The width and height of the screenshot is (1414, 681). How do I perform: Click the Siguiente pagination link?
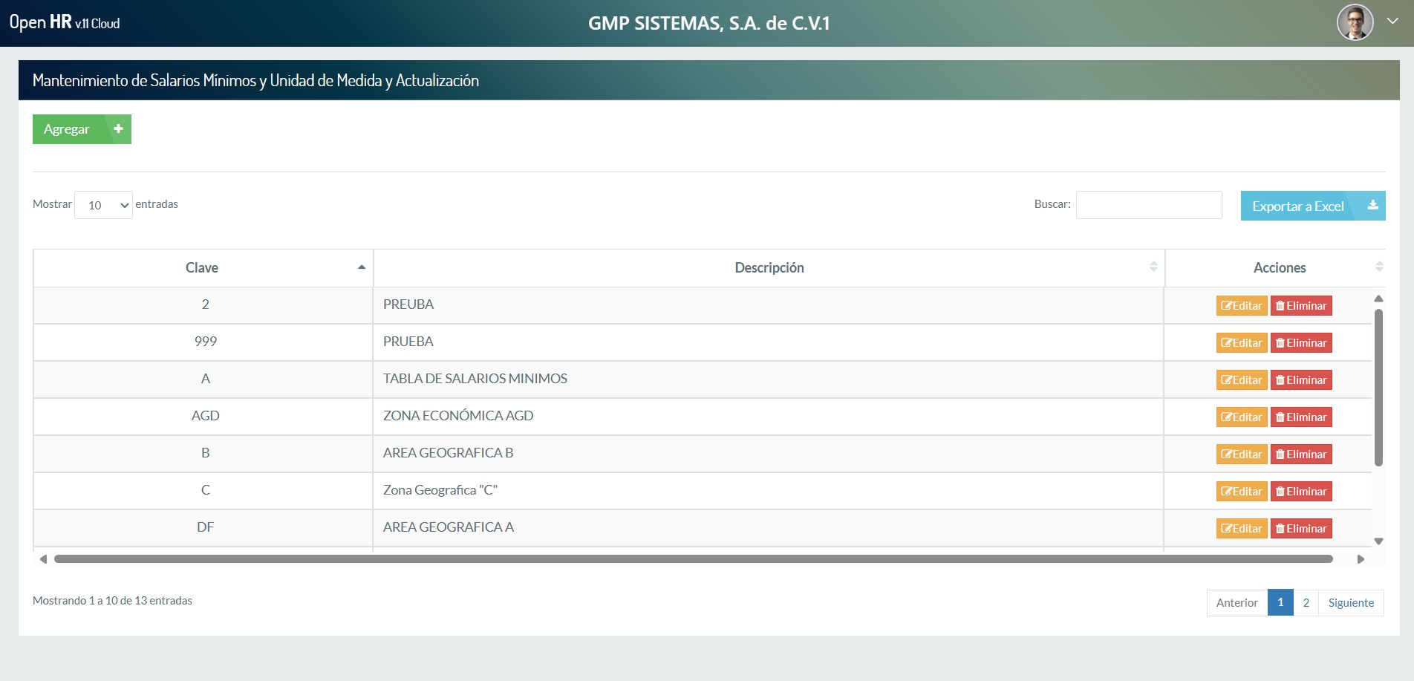pyautogui.click(x=1351, y=602)
